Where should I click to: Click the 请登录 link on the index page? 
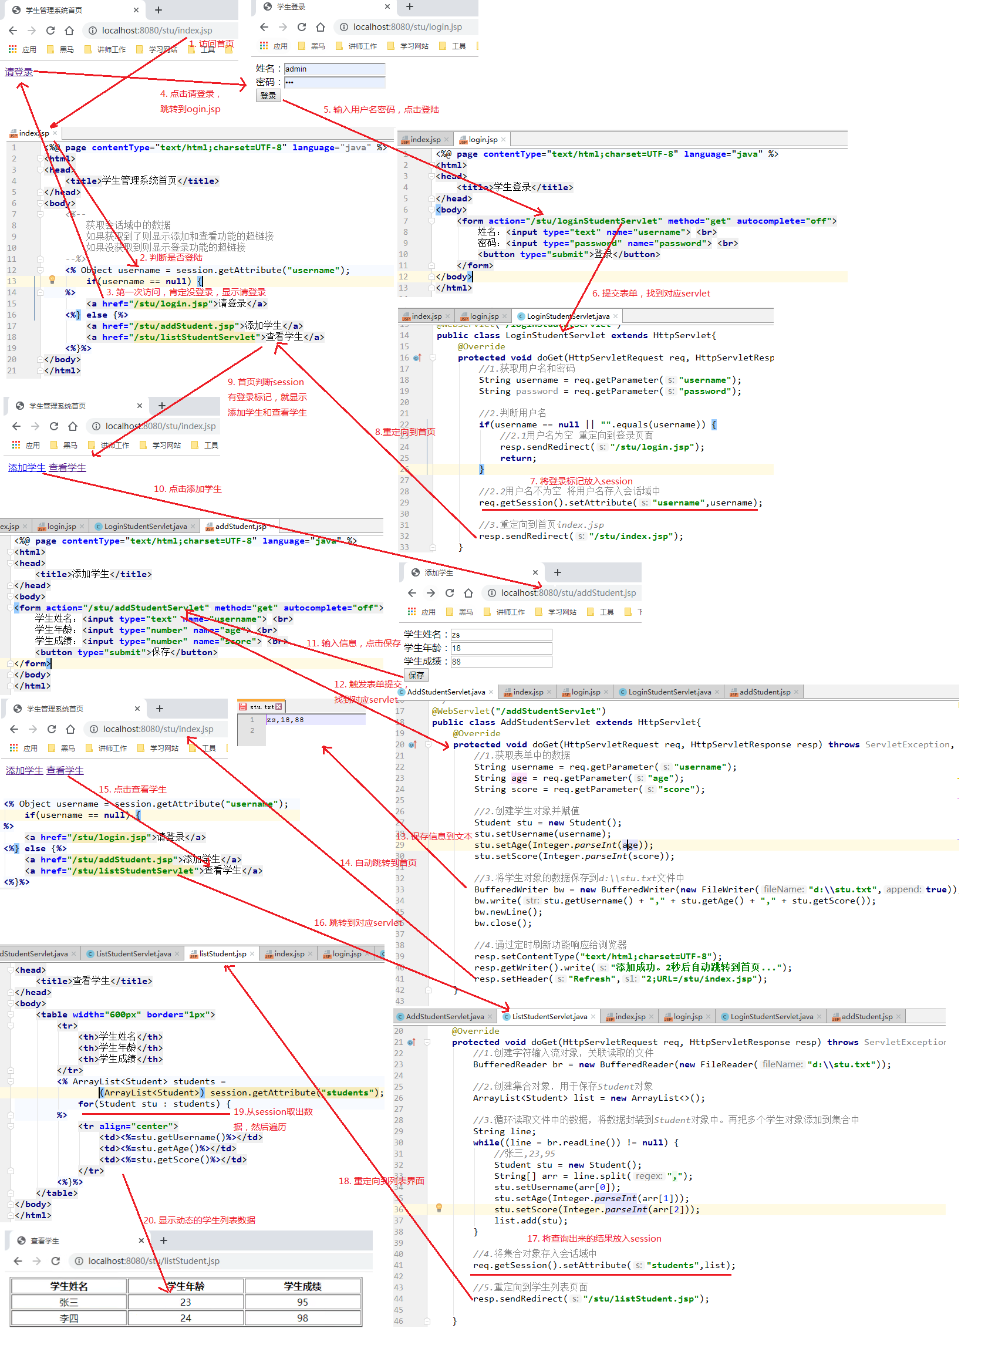coord(19,72)
